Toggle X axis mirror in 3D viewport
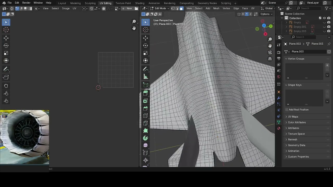This screenshot has width=333, height=187. [x=243, y=14]
